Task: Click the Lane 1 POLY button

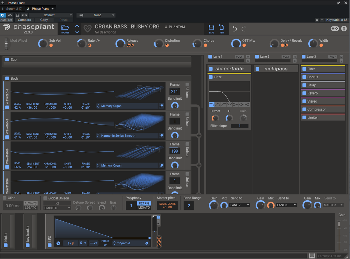Action: pos(239,57)
